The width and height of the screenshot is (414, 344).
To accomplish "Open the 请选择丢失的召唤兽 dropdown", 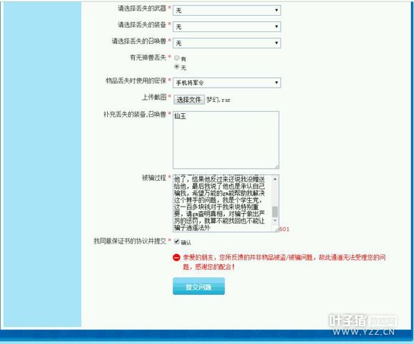I will click(x=227, y=43).
